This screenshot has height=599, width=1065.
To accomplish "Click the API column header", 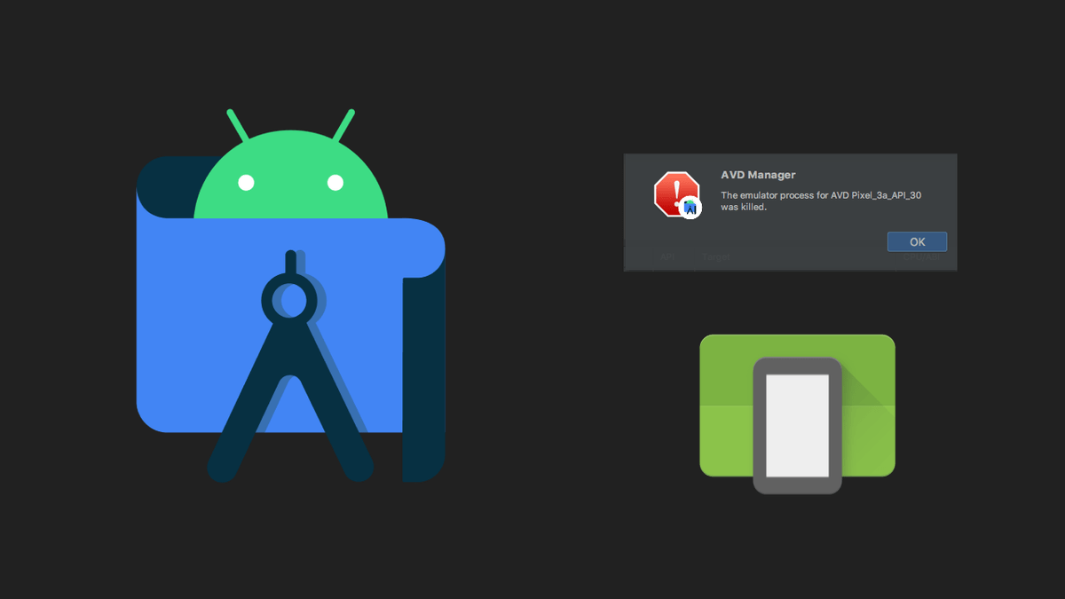I will (x=667, y=257).
